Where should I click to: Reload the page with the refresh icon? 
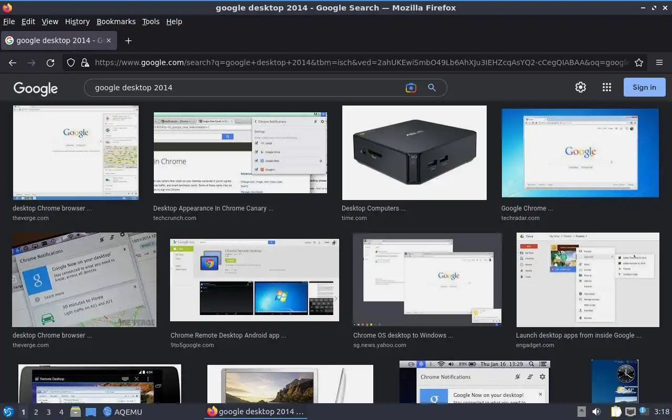tap(50, 62)
